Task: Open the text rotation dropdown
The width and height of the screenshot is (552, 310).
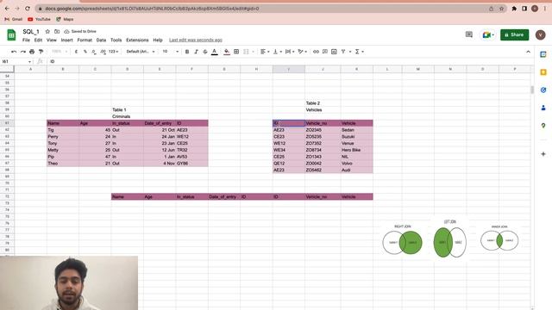Action: [303, 52]
